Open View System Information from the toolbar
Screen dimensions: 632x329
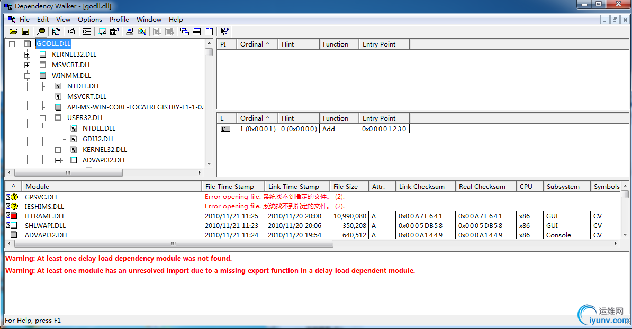click(x=129, y=31)
